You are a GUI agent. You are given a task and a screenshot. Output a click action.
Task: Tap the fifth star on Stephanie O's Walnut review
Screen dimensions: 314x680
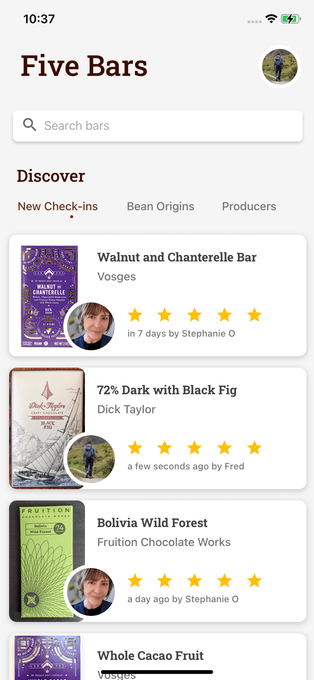pyautogui.click(x=254, y=315)
